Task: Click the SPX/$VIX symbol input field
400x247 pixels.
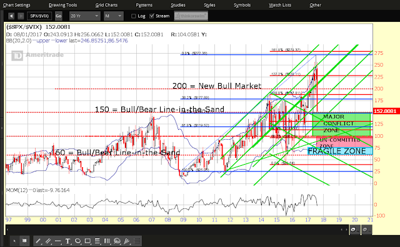Action: tap(39, 16)
